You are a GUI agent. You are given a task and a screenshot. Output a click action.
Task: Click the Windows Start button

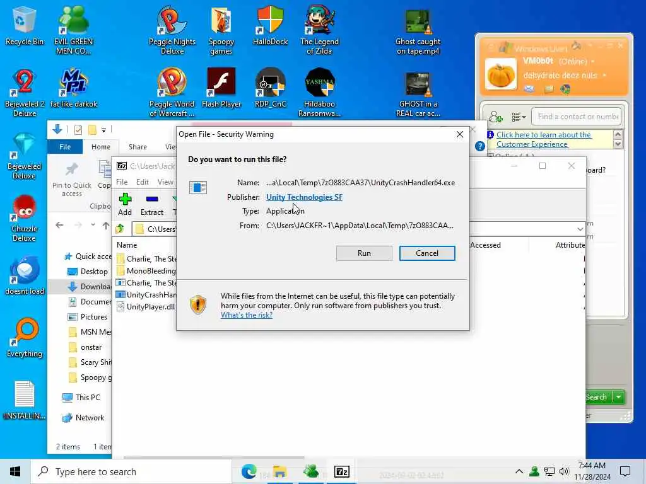tap(15, 471)
